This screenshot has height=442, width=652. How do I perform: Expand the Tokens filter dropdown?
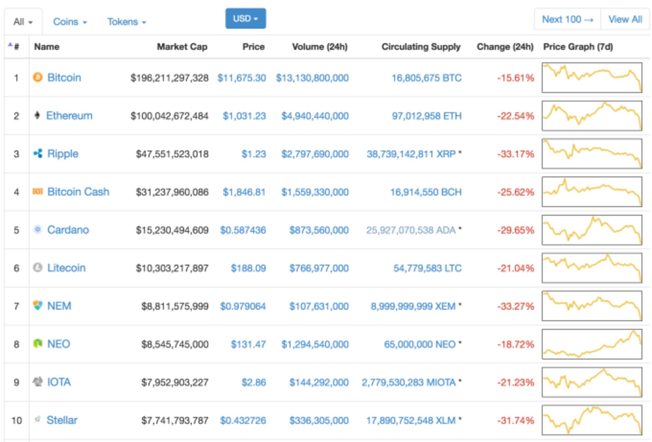(127, 22)
